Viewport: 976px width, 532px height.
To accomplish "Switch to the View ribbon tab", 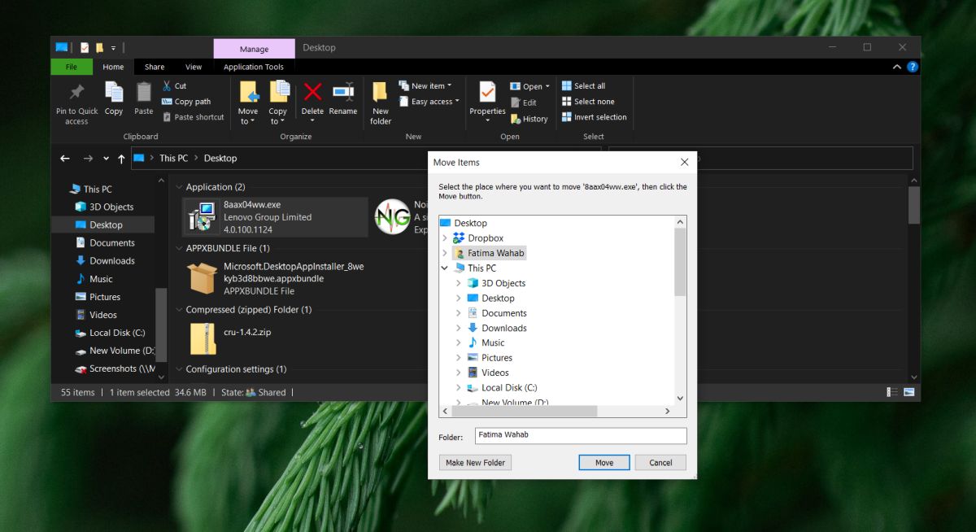I will (194, 67).
